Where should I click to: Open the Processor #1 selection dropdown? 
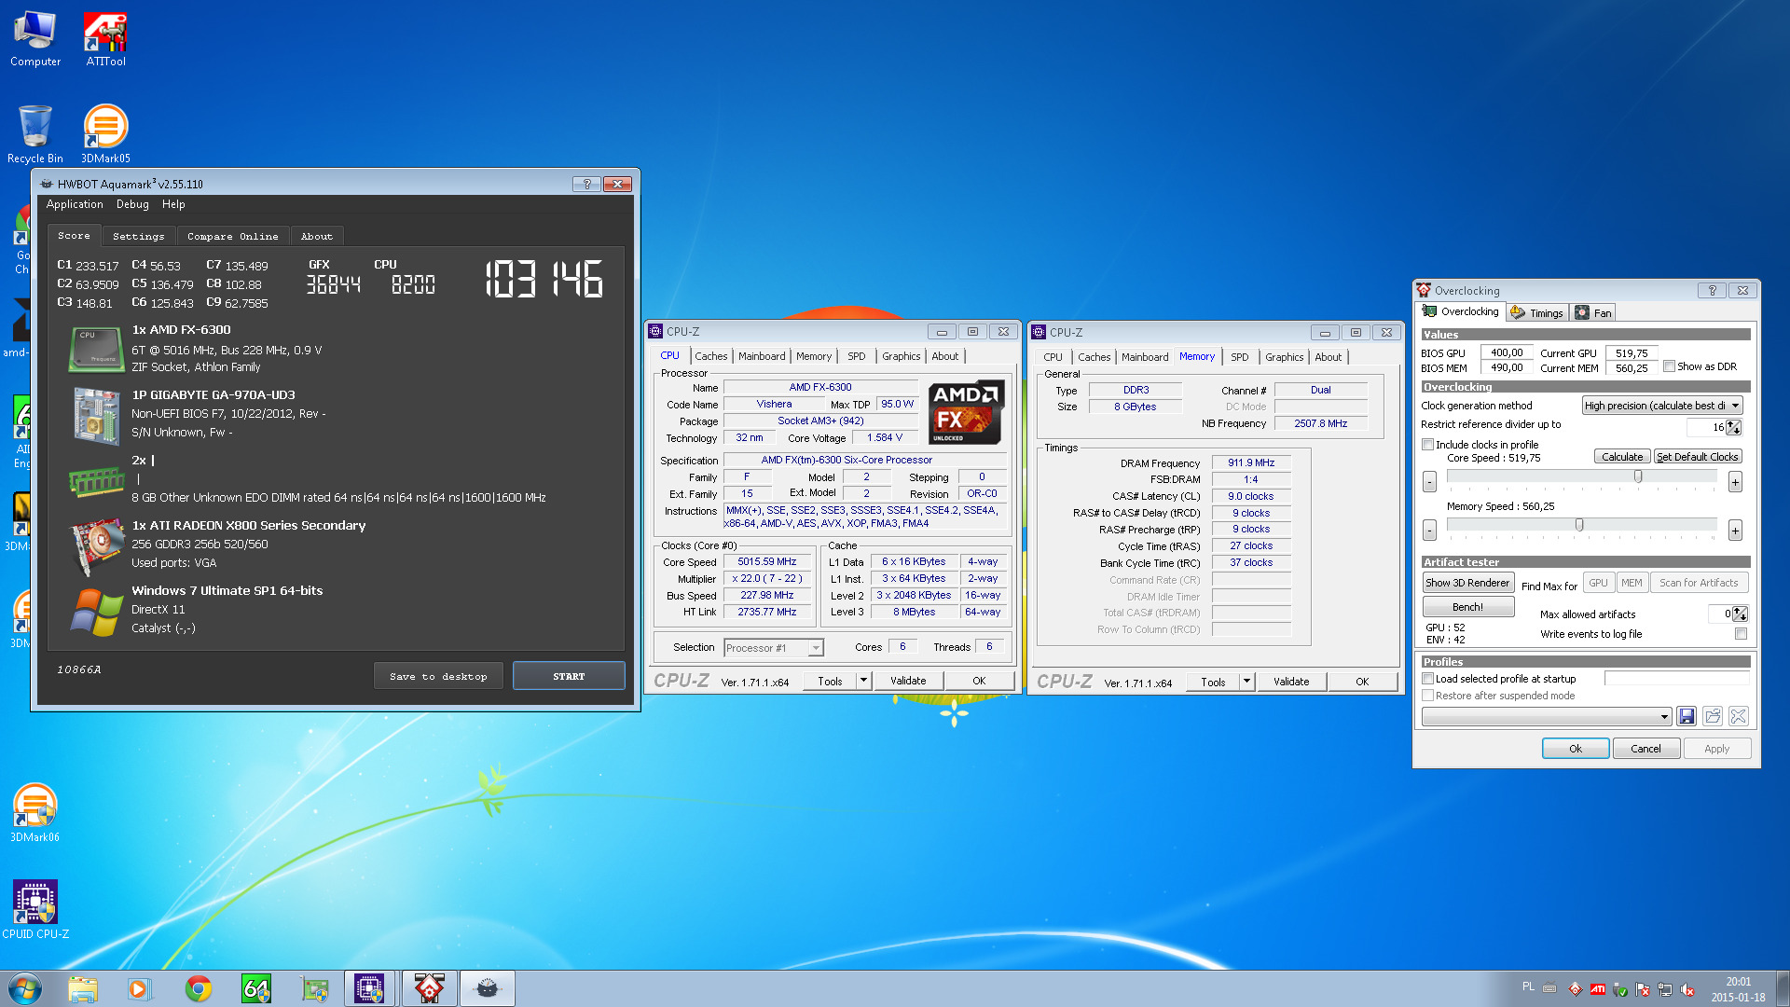point(774,648)
